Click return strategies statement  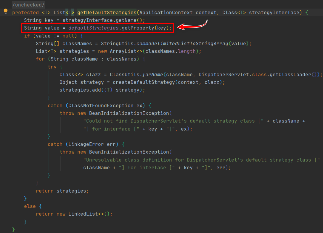[x=62, y=191]
